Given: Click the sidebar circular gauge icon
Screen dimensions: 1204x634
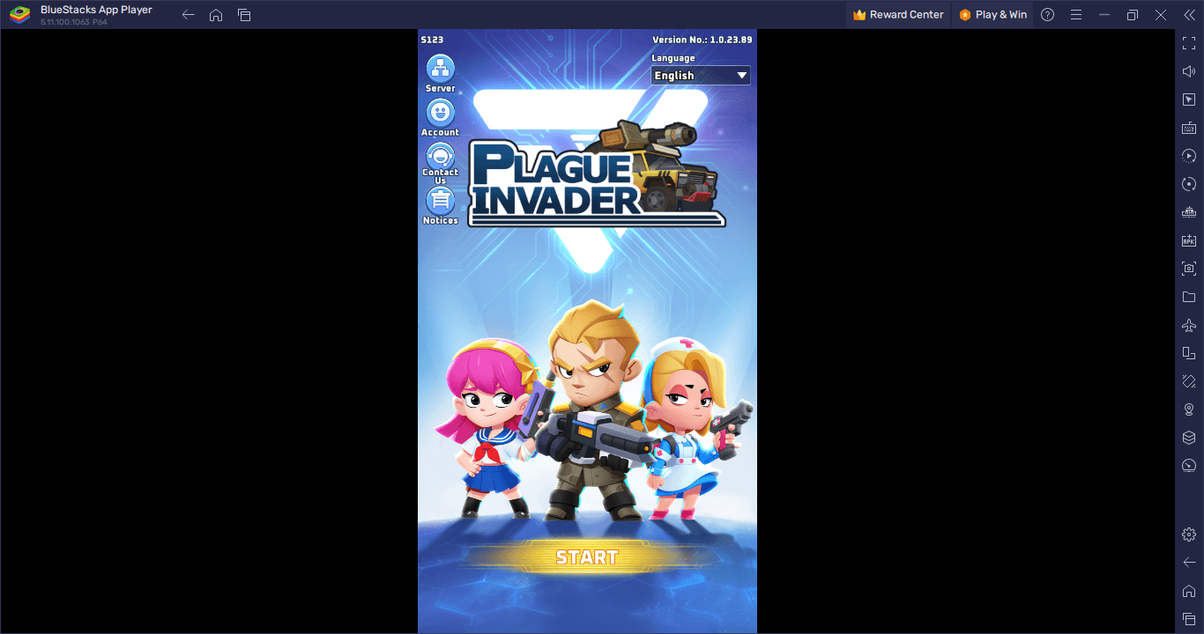Looking at the screenshot, I should point(1189,466).
